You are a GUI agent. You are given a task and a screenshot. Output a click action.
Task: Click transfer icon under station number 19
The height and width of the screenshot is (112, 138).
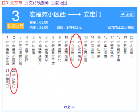pos(125,42)
